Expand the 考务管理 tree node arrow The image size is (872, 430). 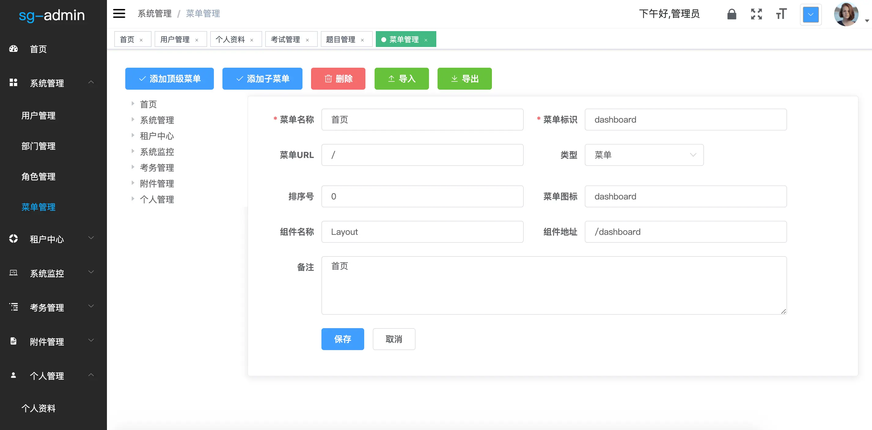point(133,167)
